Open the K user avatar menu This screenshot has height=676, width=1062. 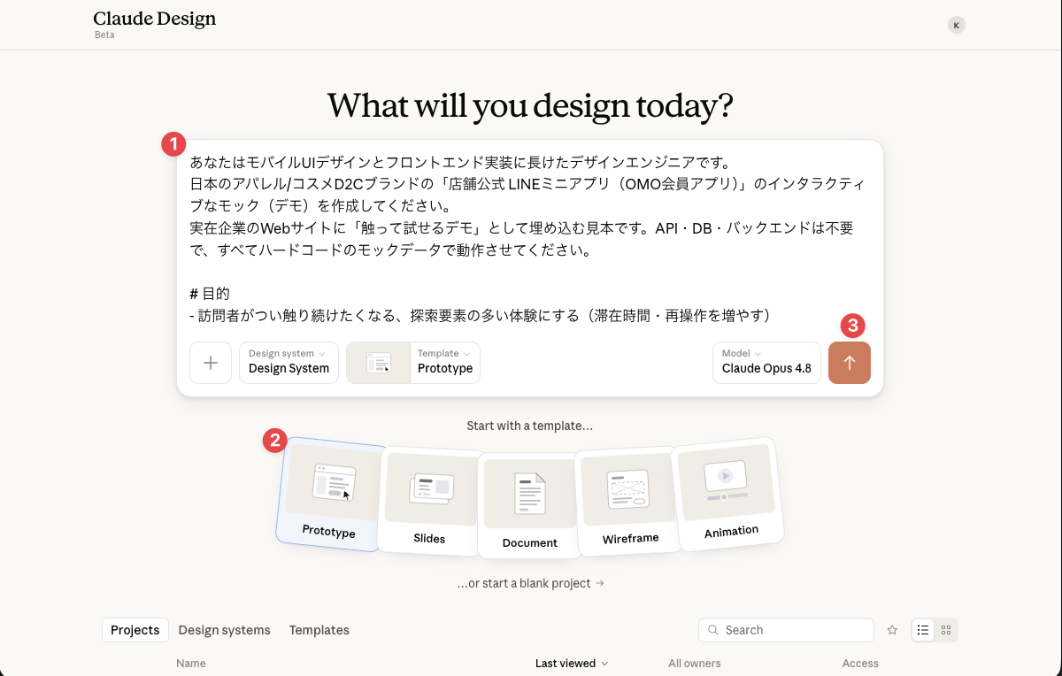pyautogui.click(x=956, y=25)
